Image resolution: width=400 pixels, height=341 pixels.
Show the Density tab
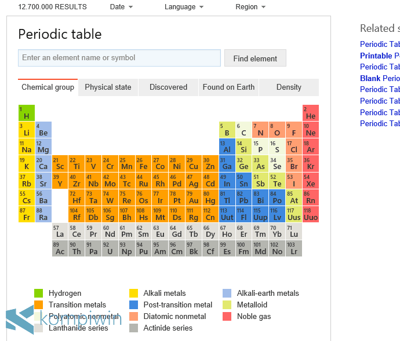(289, 87)
